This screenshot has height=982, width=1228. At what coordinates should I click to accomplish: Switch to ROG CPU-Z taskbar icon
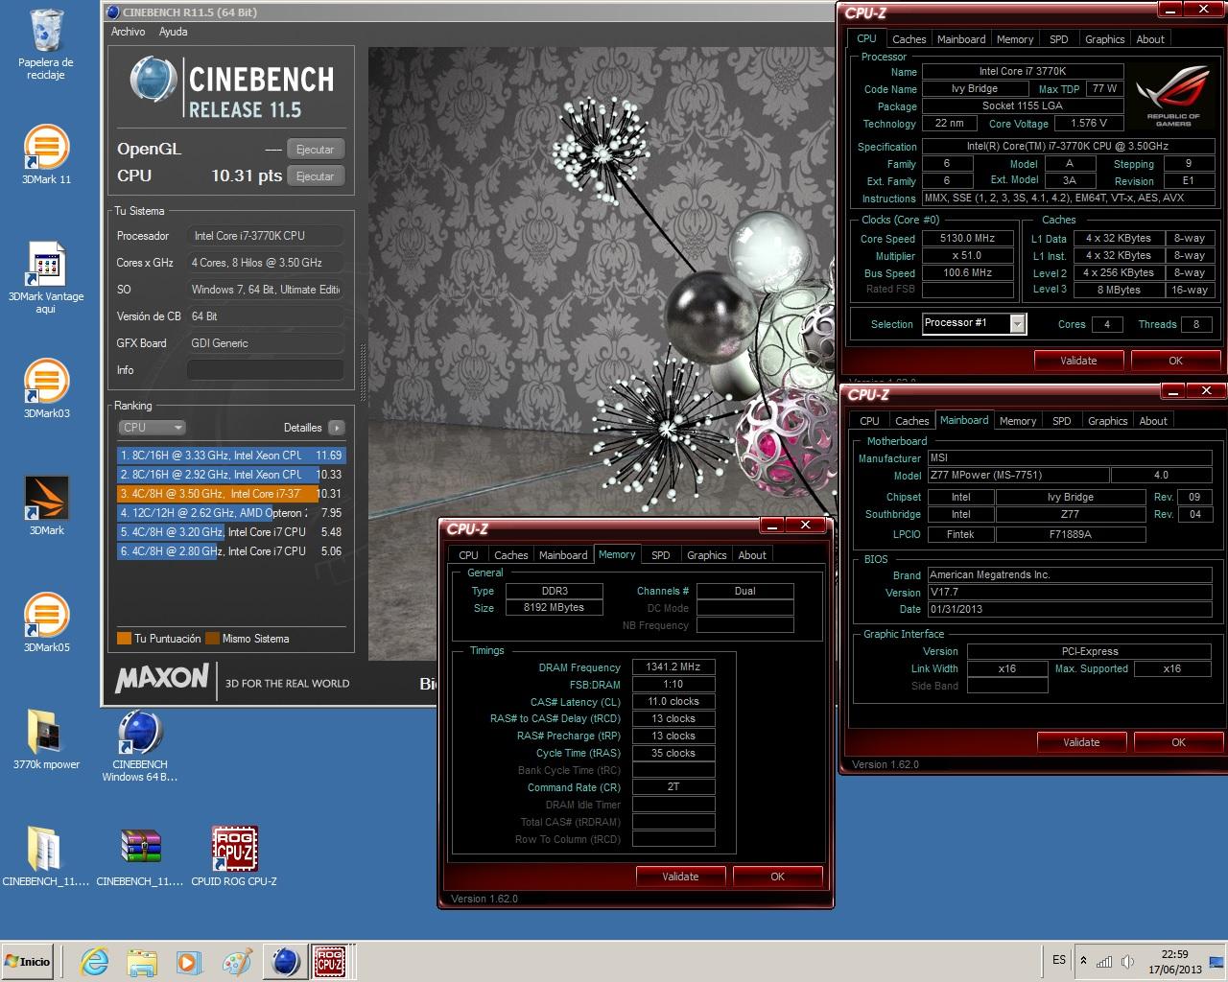(329, 961)
